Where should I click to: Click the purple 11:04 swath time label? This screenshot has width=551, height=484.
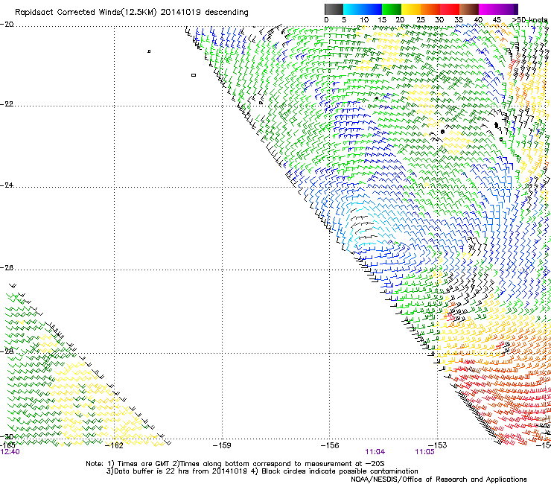click(375, 452)
